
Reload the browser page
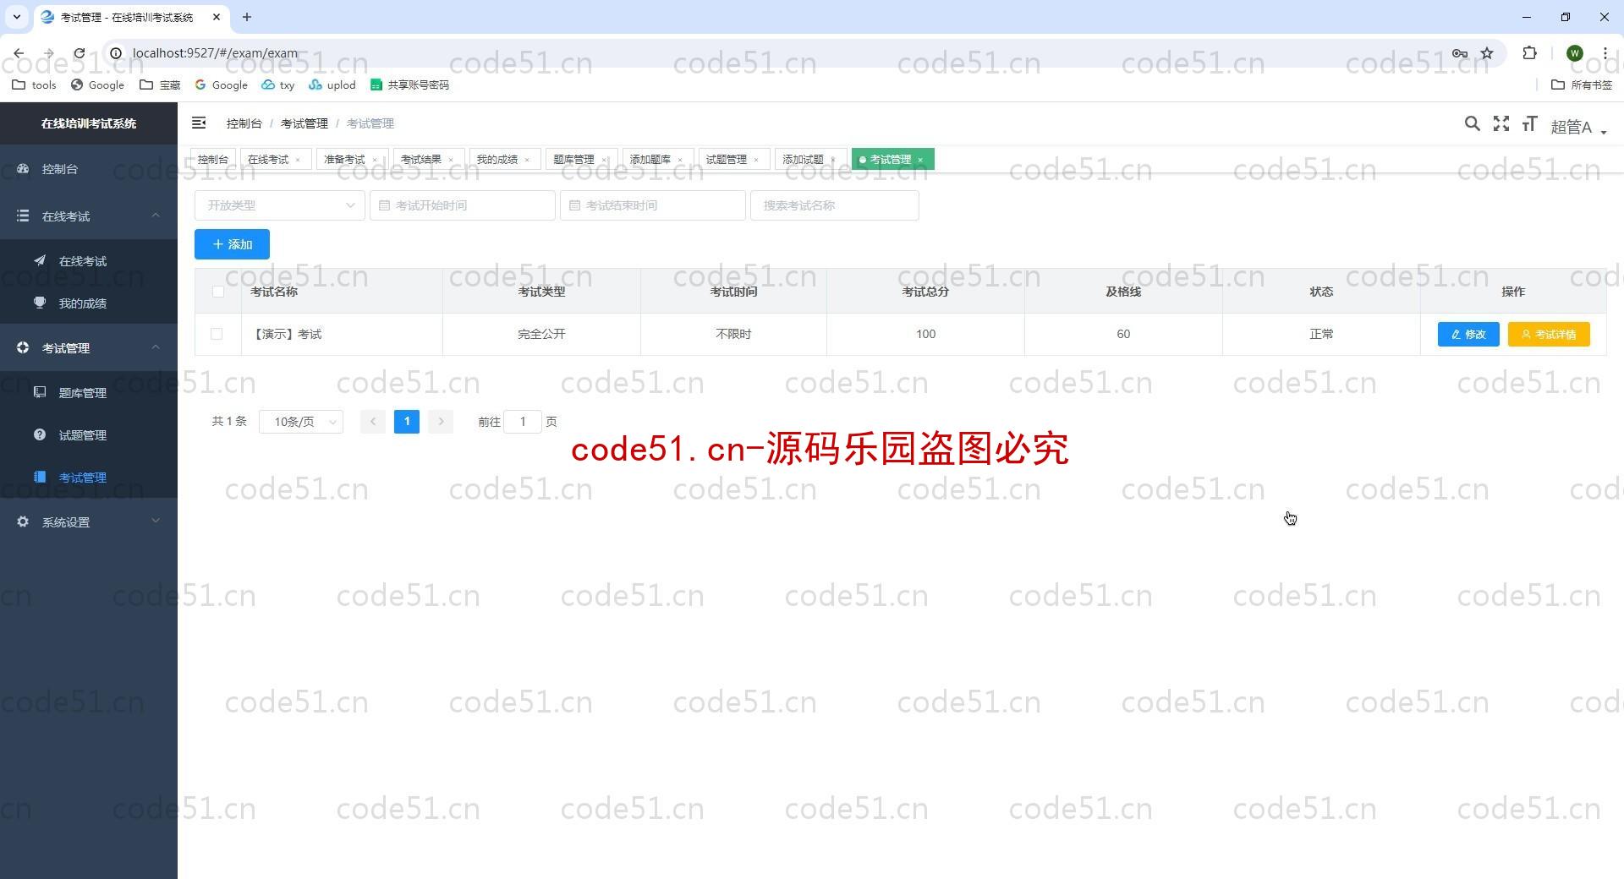(79, 53)
